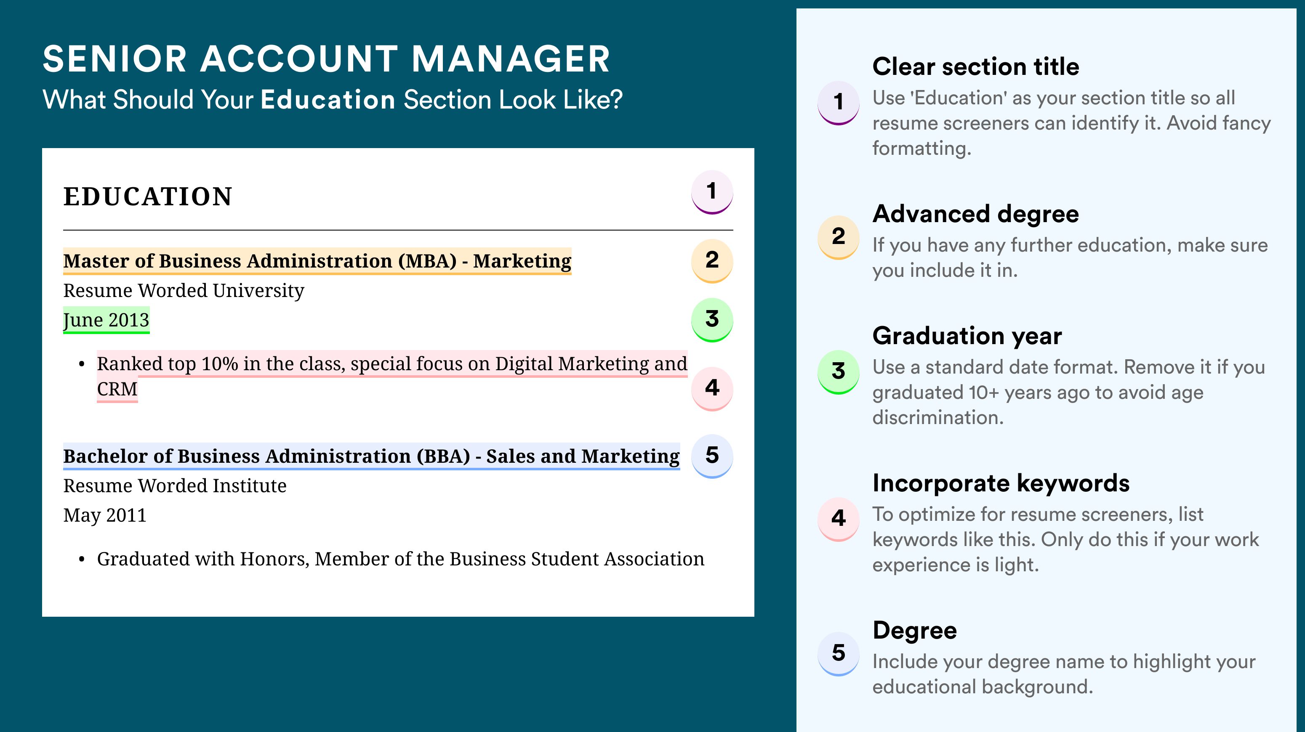Click the number 1 badge beside EDUCATION heading
Viewport: 1305px width, 732px height.
(712, 192)
